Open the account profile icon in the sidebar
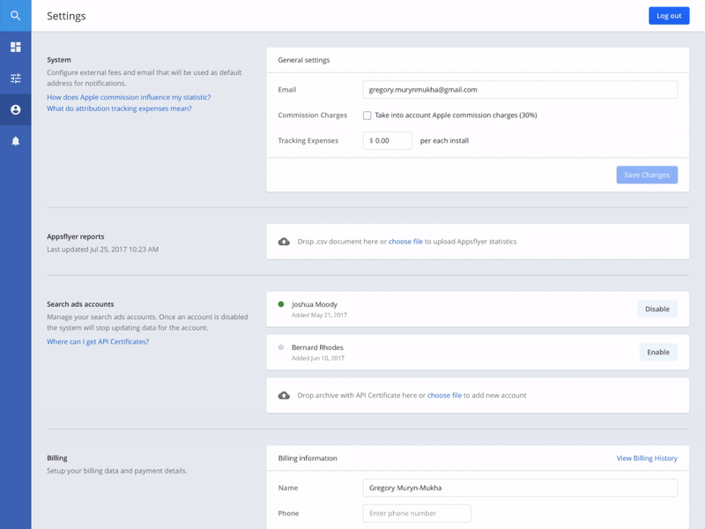The height and width of the screenshot is (529, 705). pos(16,109)
